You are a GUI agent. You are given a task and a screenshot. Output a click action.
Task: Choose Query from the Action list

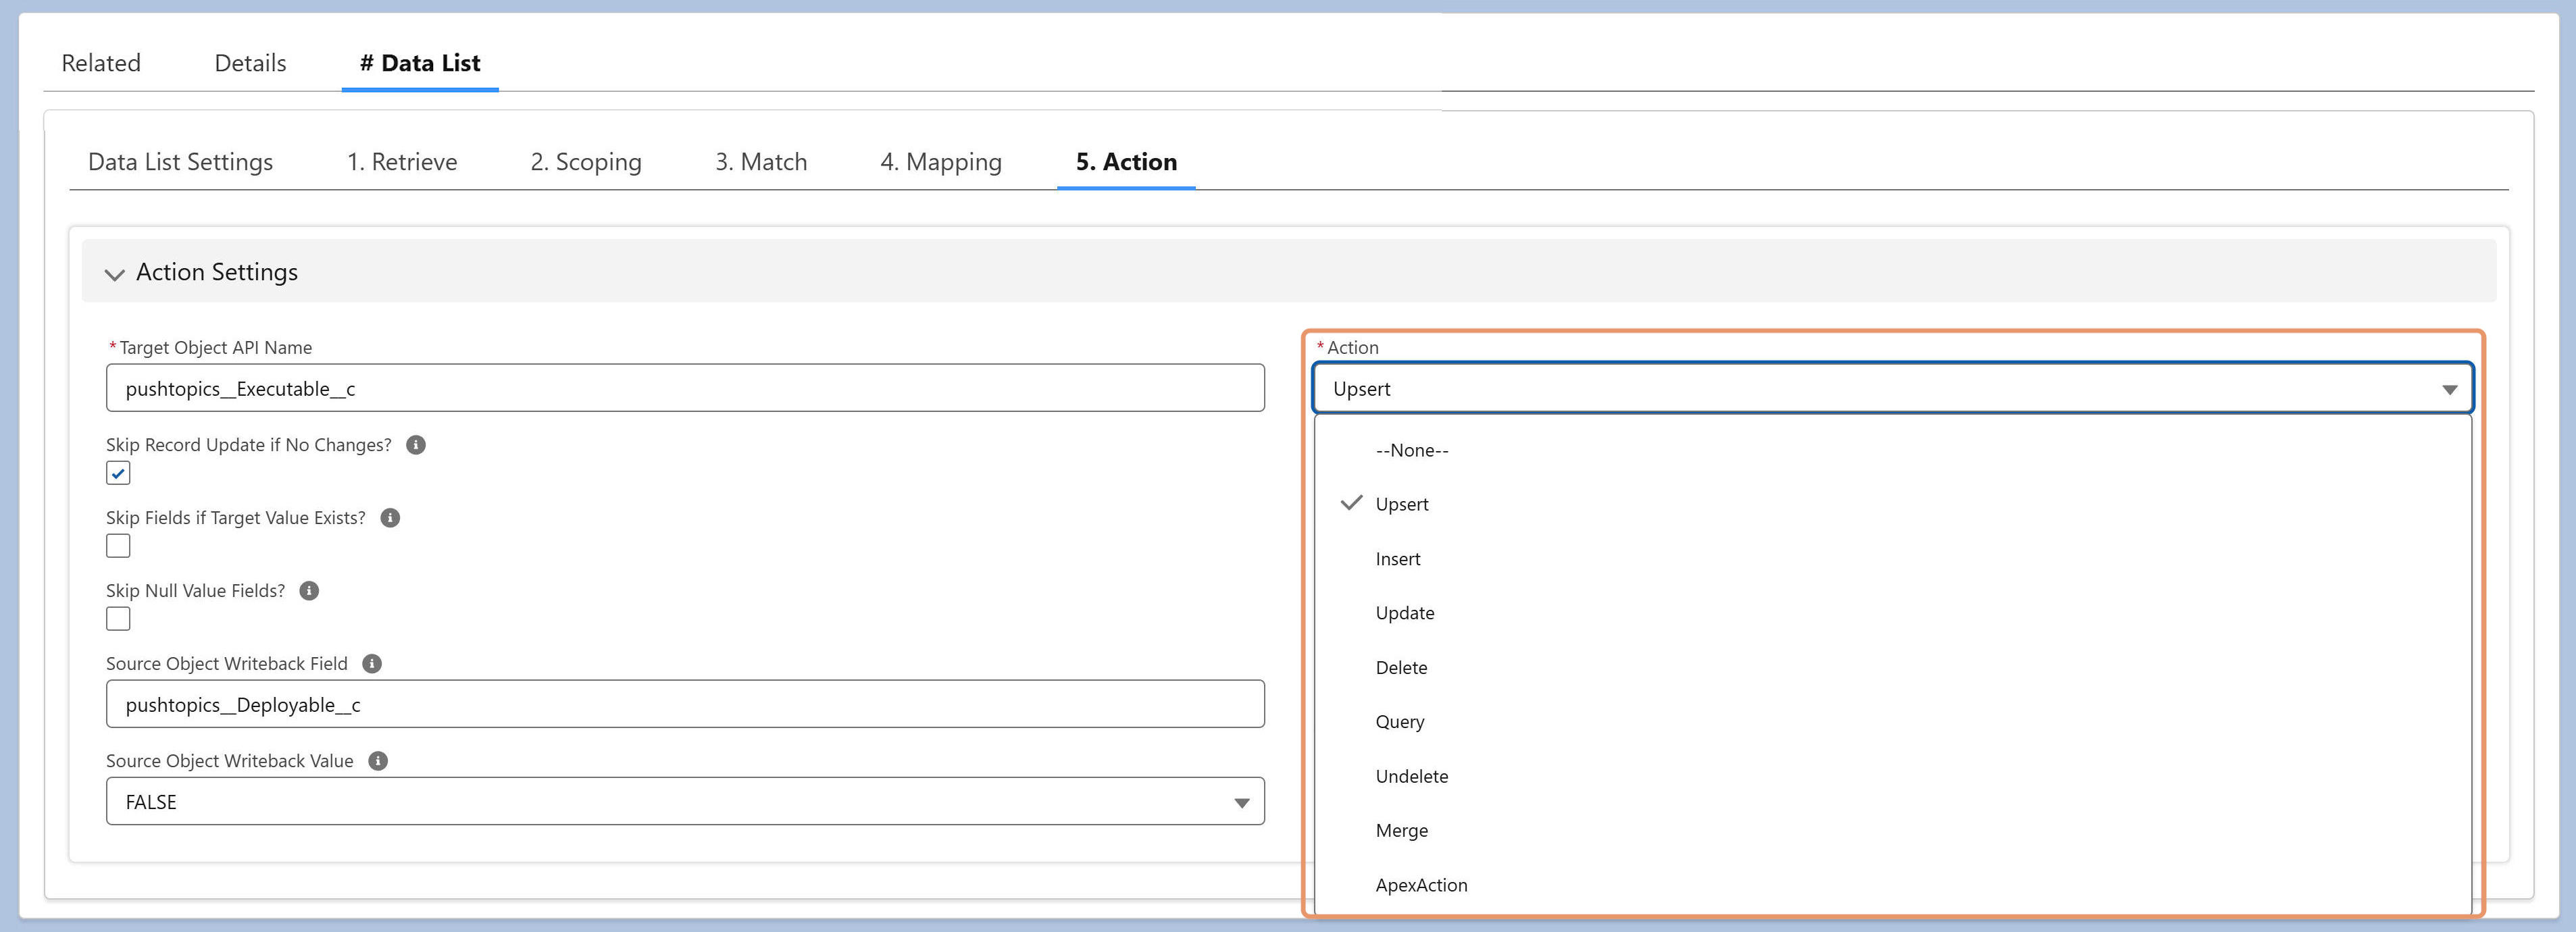pyautogui.click(x=1892, y=722)
